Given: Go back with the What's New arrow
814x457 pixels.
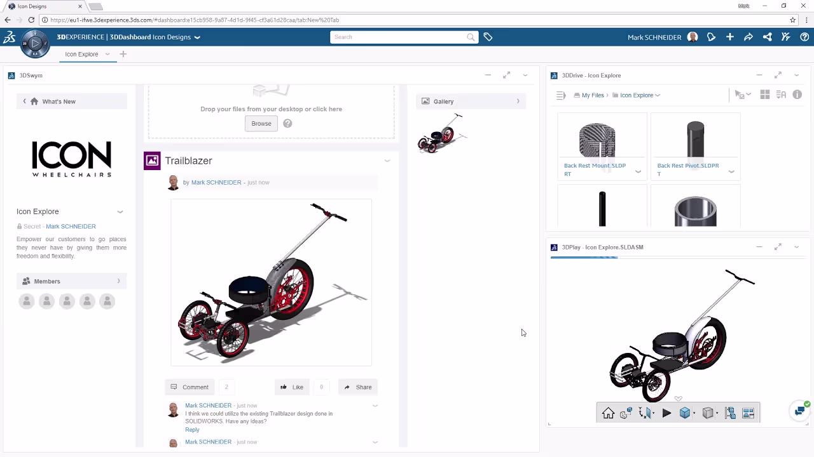Looking at the screenshot, I should pos(24,102).
